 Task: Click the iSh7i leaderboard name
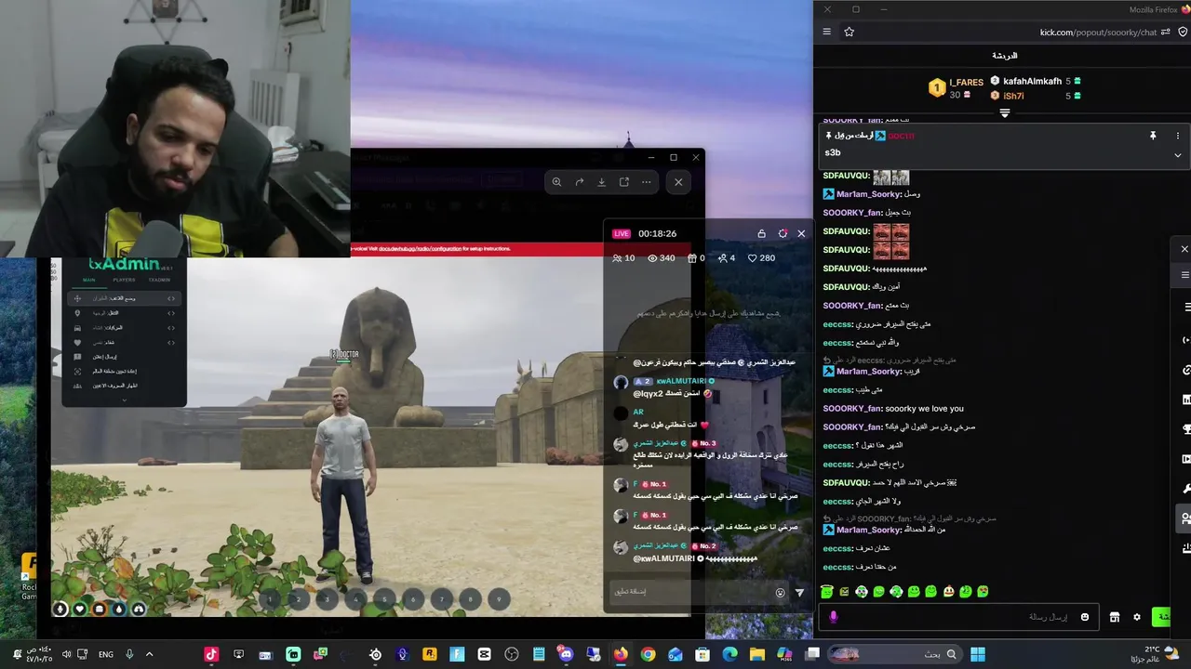(x=1013, y=96)
